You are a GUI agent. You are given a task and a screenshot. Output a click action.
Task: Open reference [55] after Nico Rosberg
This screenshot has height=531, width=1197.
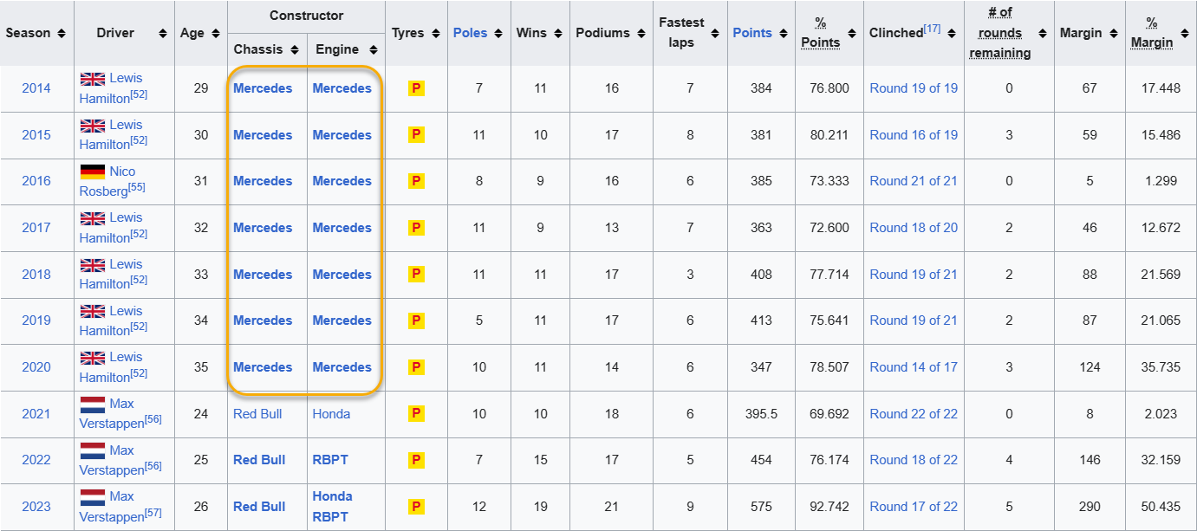[137, 187]
